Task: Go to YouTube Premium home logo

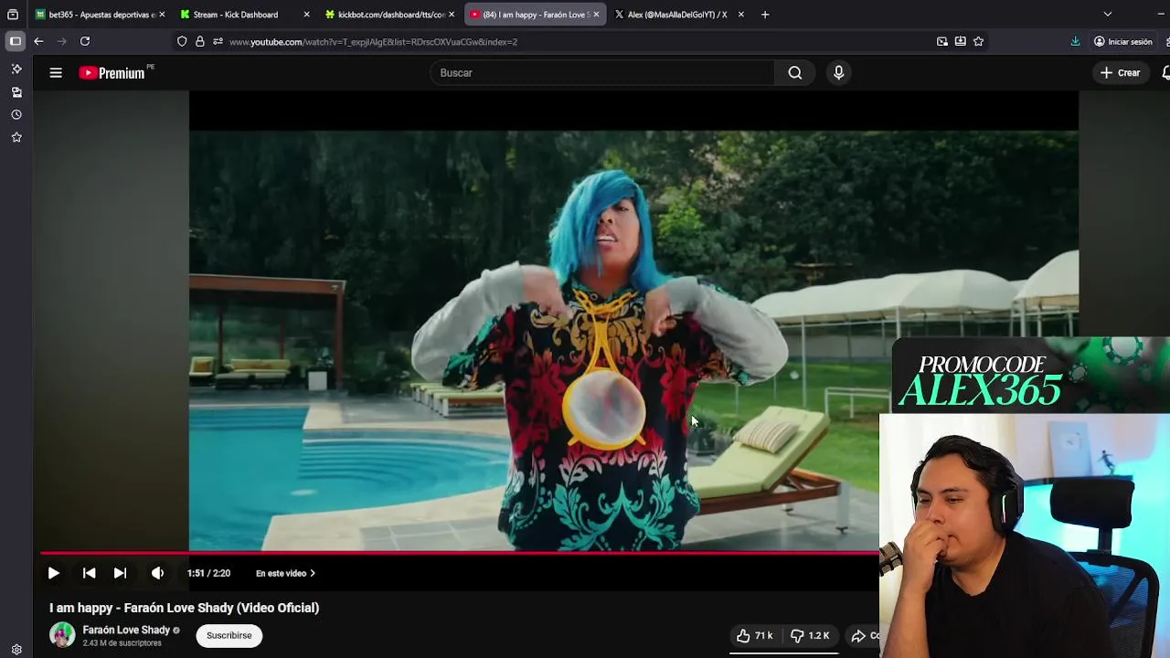Action: 112,73
